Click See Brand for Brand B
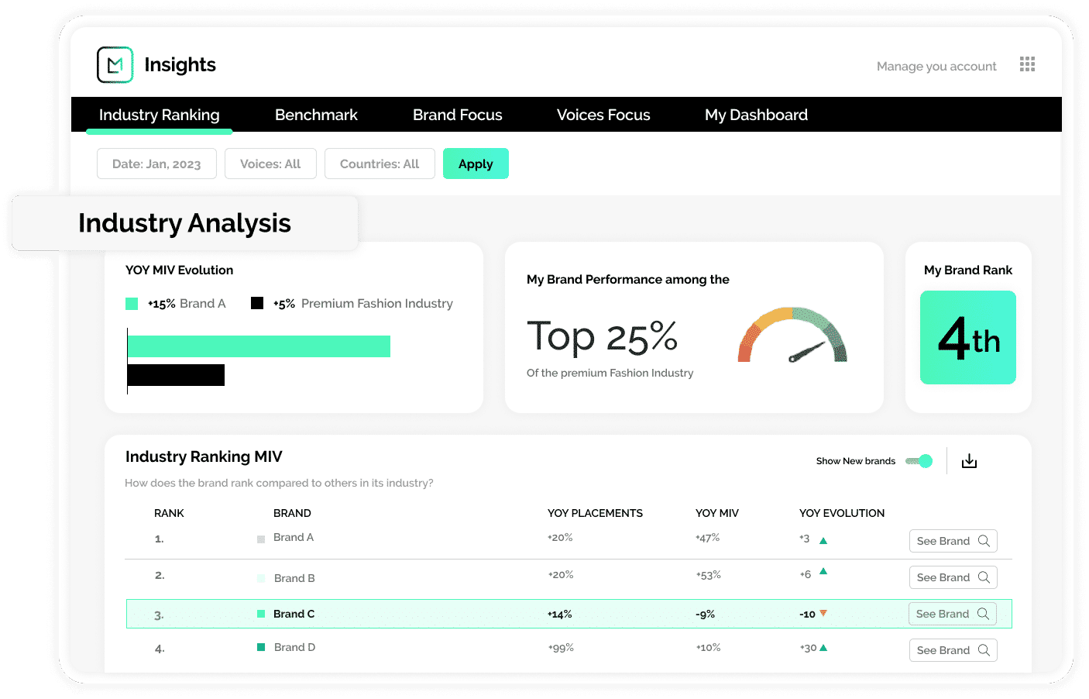The image size is (1089, 699). 953,577
